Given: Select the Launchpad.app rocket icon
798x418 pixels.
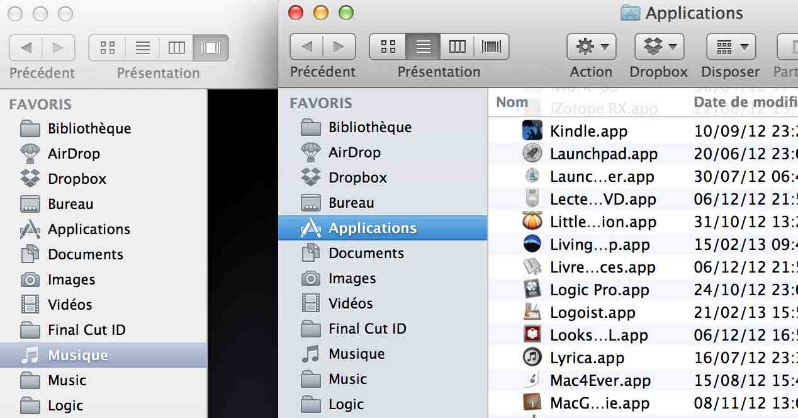Looking at the screenshot, I should coord(532,154).
